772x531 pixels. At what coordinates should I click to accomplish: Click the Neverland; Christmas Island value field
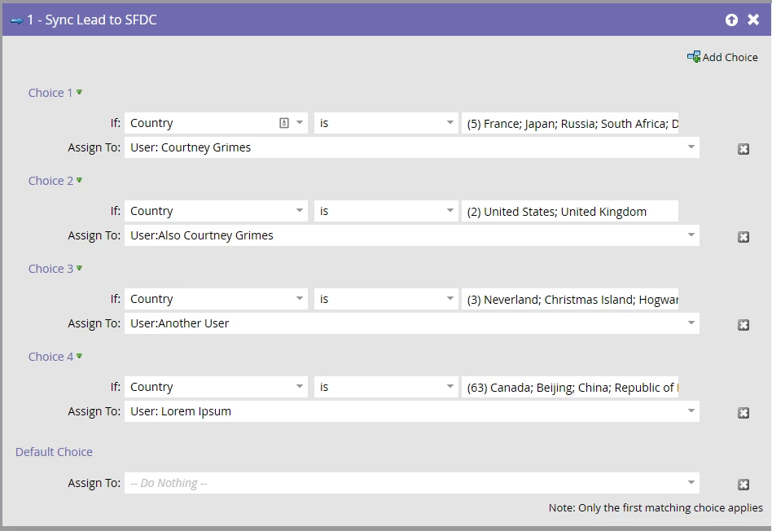(x=570, y=299)
